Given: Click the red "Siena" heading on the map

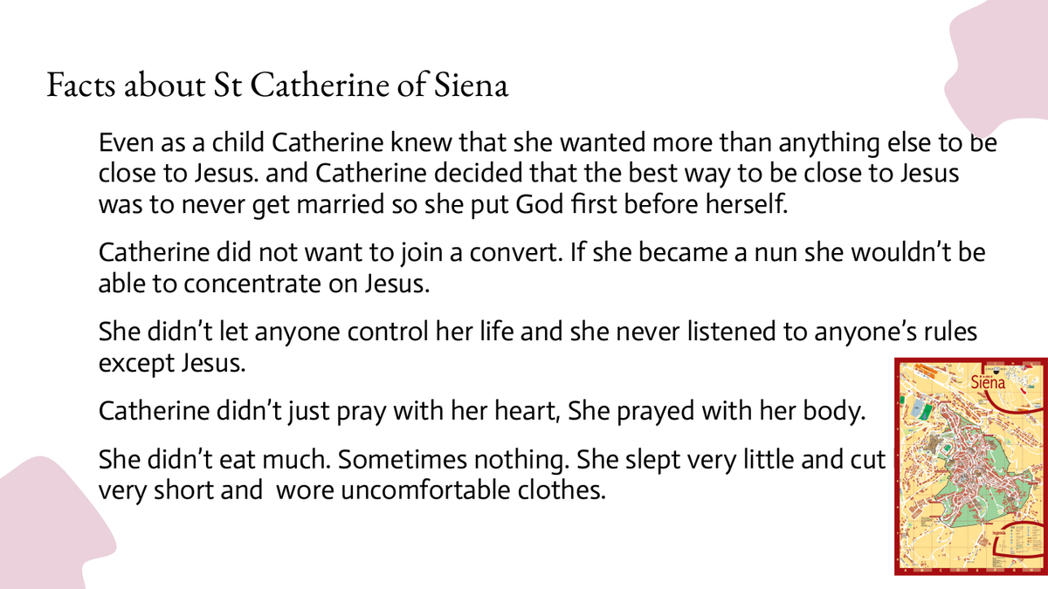Looking at the screenshot, I should click(989, 381).
